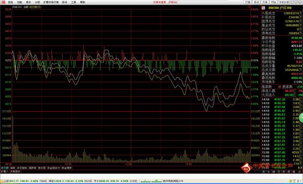The image size is (303, 184).
Task: Open the 扩展市场行情 menu
Action: (51, 3)
